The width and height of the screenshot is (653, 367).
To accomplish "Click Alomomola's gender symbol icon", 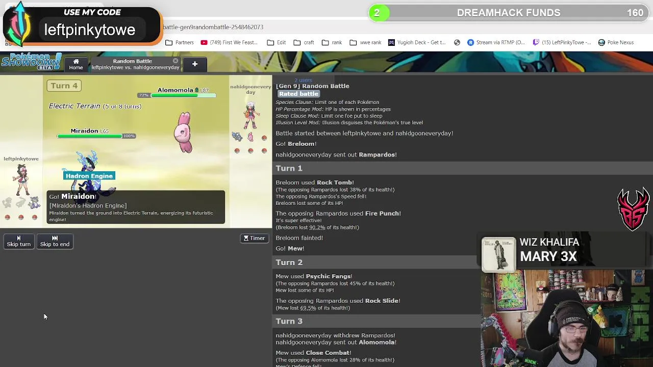I will pyautogui.click(x=196, y=90).
